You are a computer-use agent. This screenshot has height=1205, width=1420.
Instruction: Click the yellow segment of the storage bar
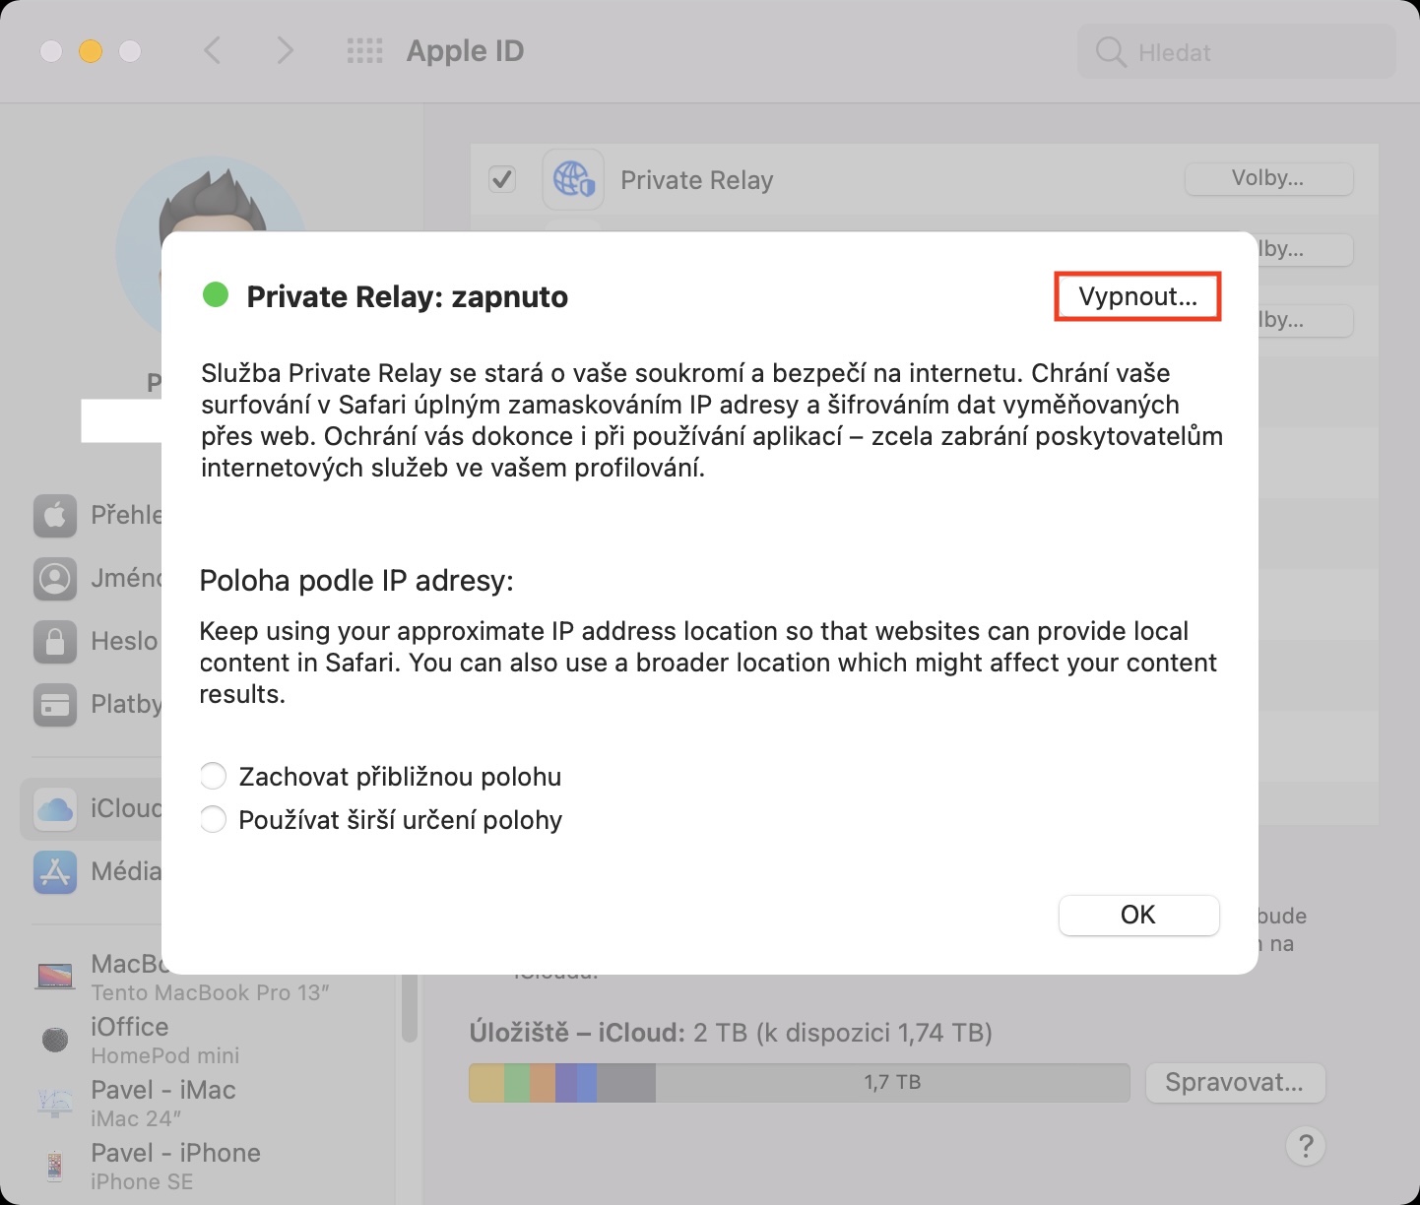coord(486,1083)
